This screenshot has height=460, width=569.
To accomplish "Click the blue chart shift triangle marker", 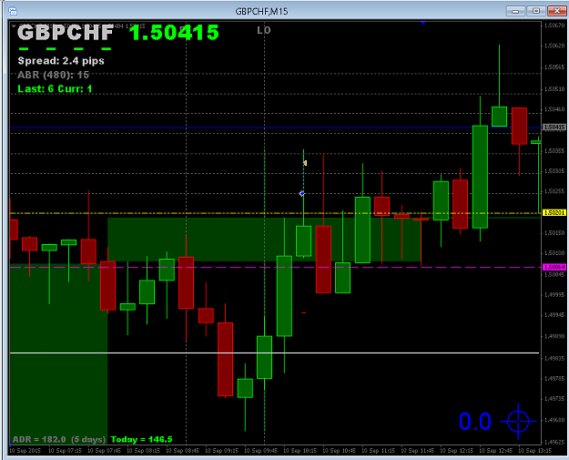I will [422, 23].
